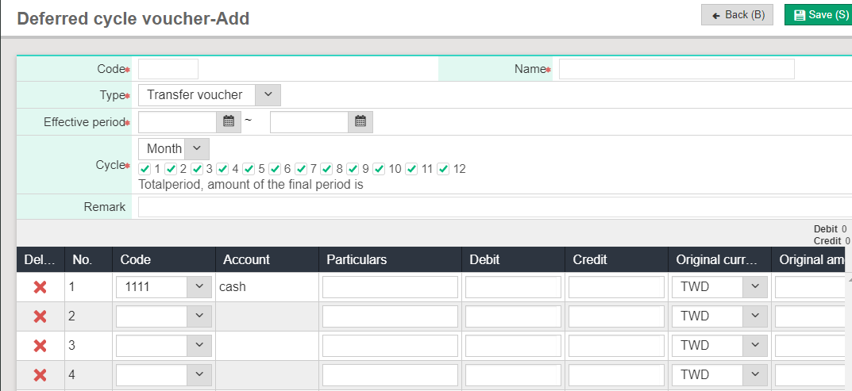
Task: Remove row 3 via the red X icon
Action: click(x=40, y=346)
